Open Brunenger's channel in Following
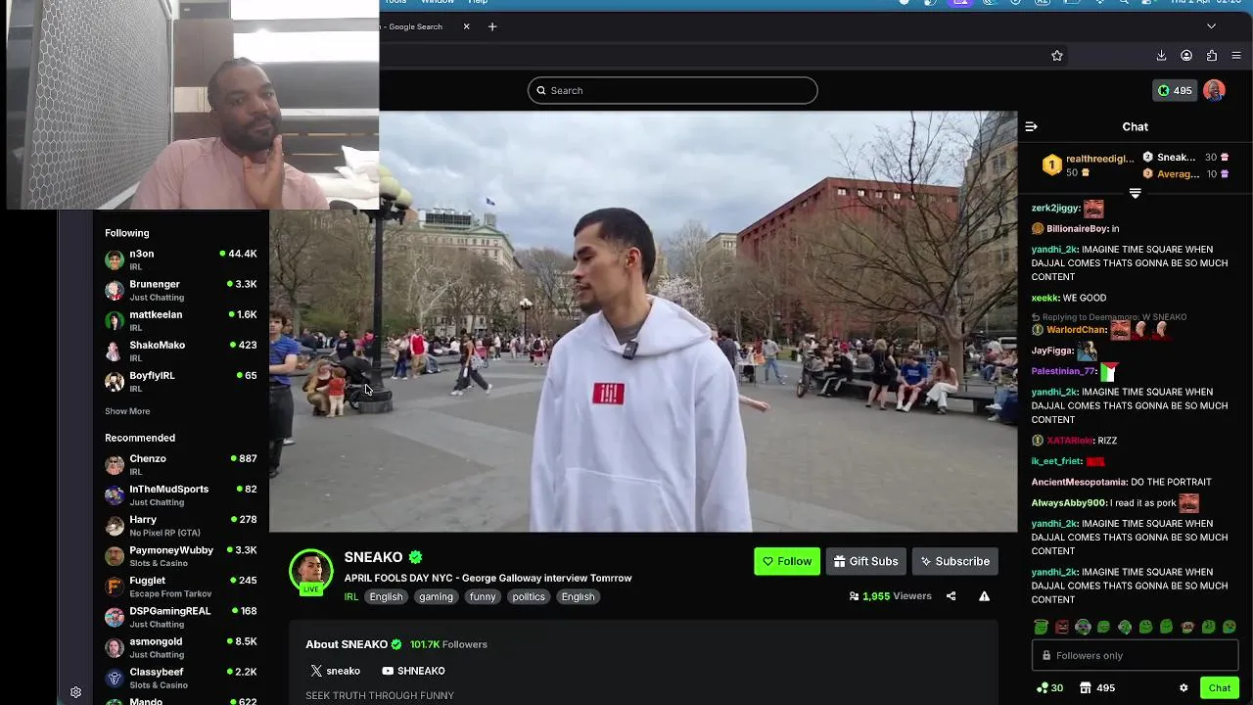The width and height of the screenshot is (1253, 705). point(181,290)
